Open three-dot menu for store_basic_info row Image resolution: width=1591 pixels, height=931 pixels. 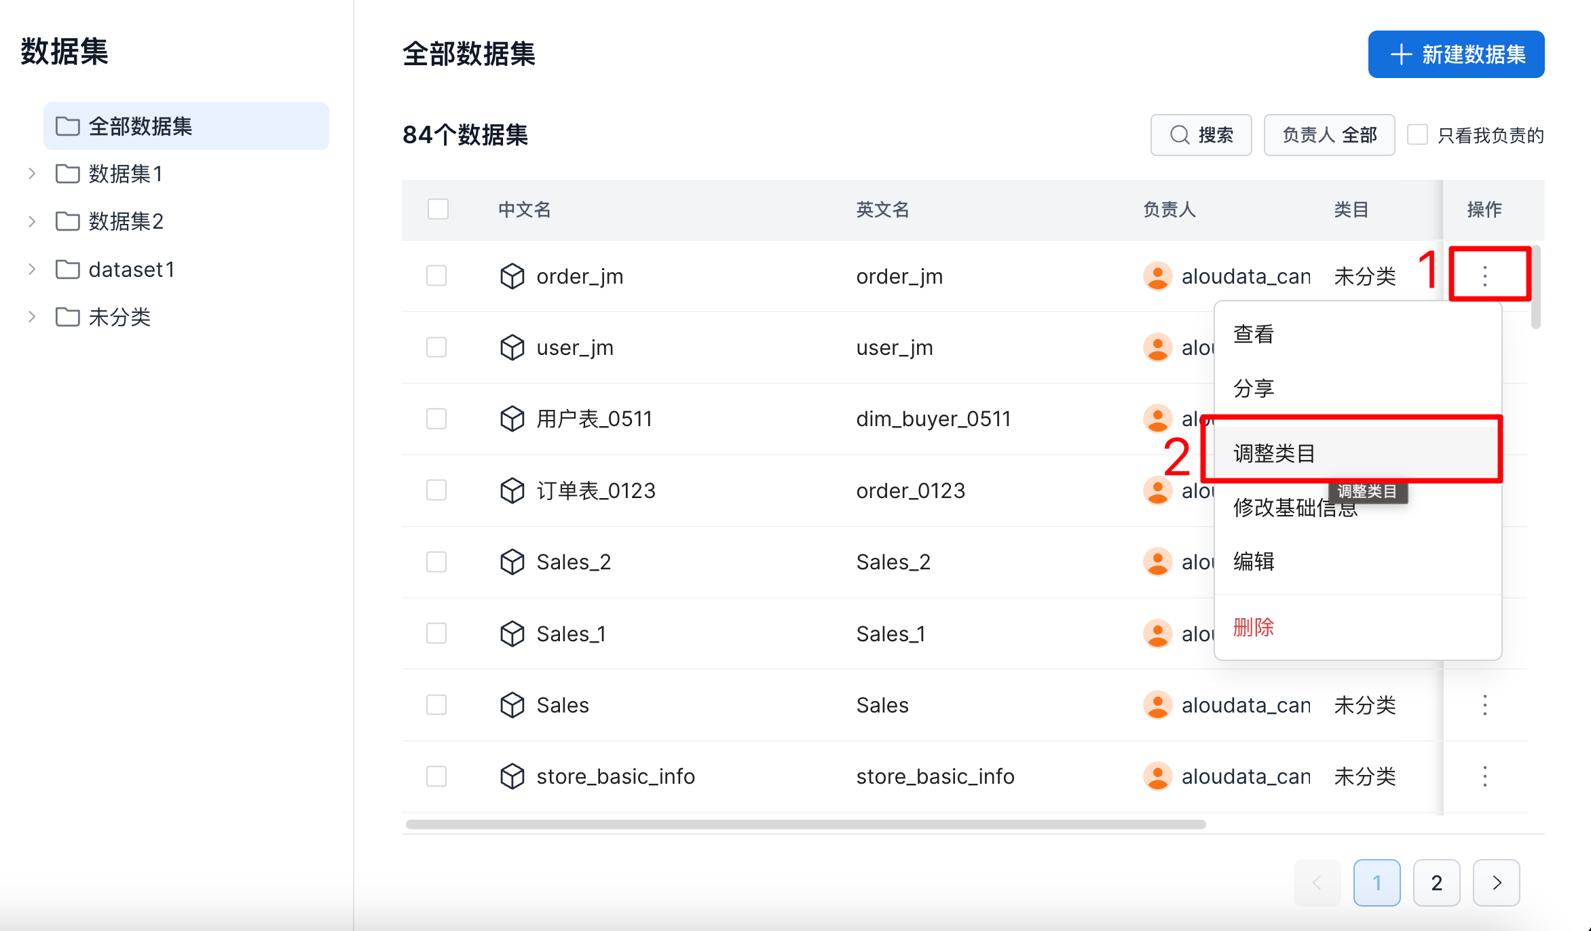point(1484,776)
